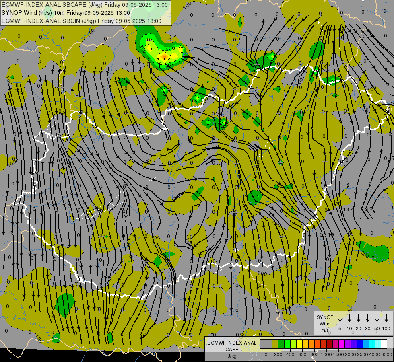Click the 2500 label on CAPE legend scale
Image resolution: width=394 pixels, height=362 pixels.
pos(363,354)
